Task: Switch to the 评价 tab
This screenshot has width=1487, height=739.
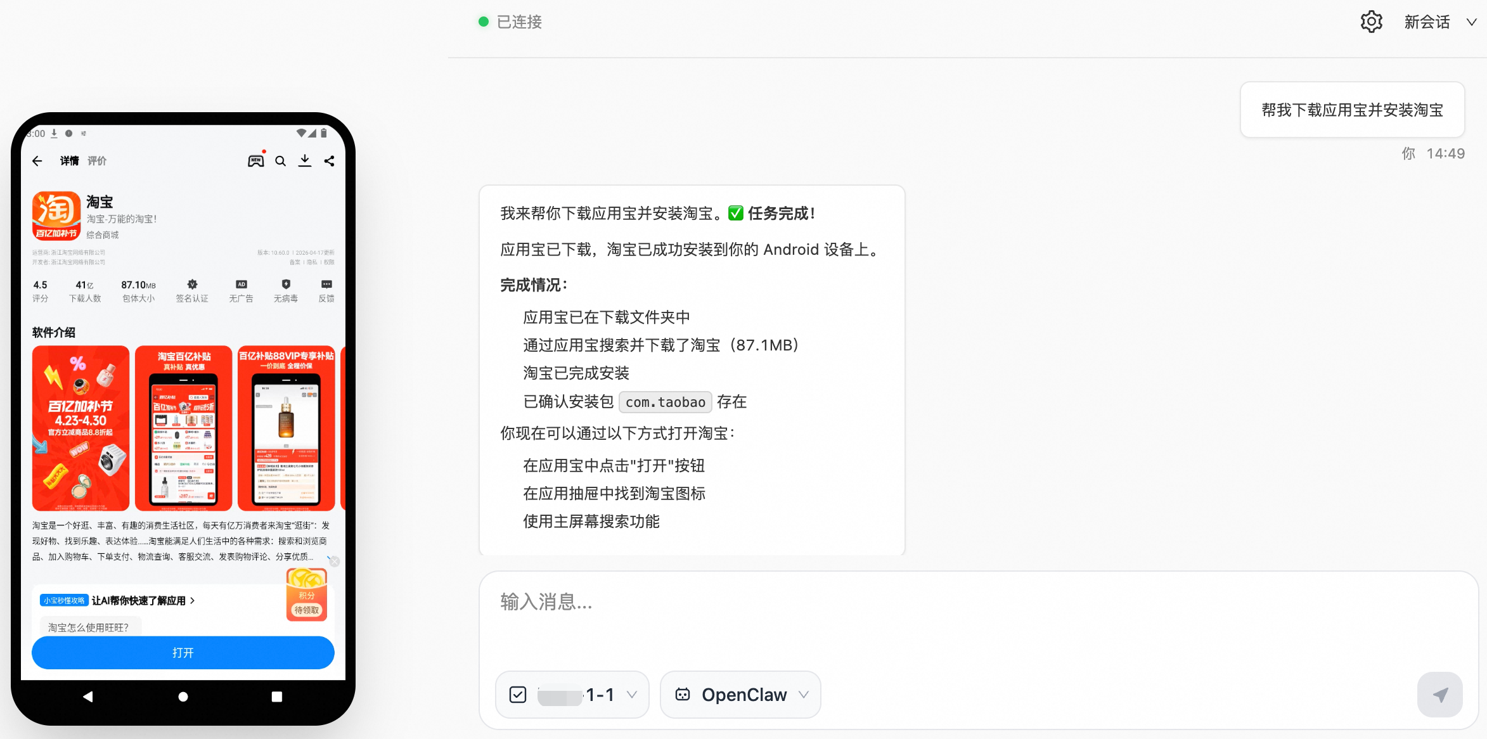Action: tap(97, 161)
